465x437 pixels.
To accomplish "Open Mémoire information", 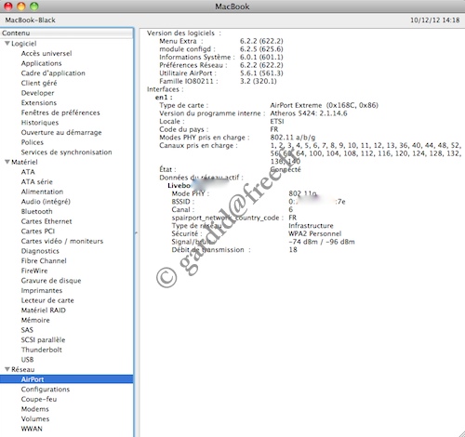I will click(35, 320).
